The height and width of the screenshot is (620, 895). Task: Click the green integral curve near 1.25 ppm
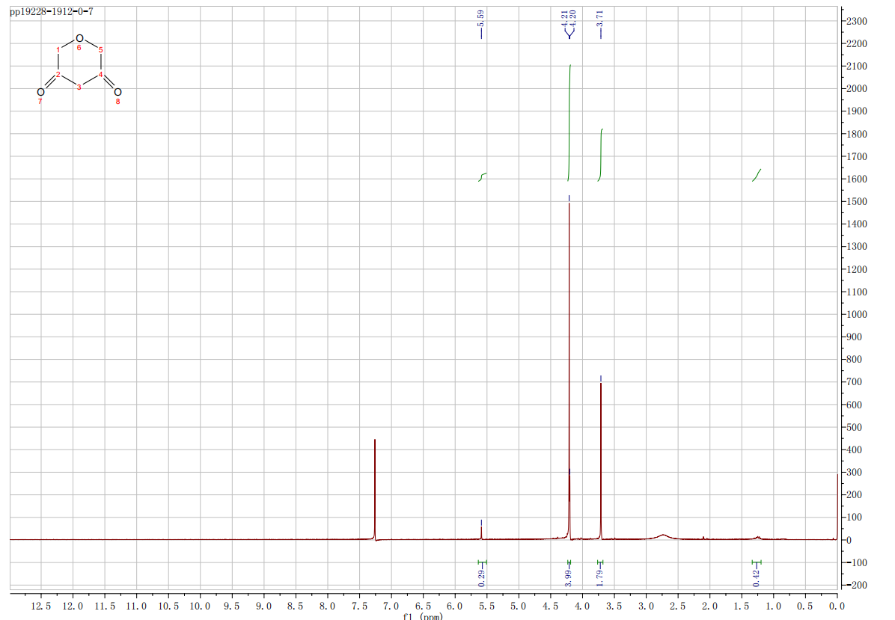(757, 175)
